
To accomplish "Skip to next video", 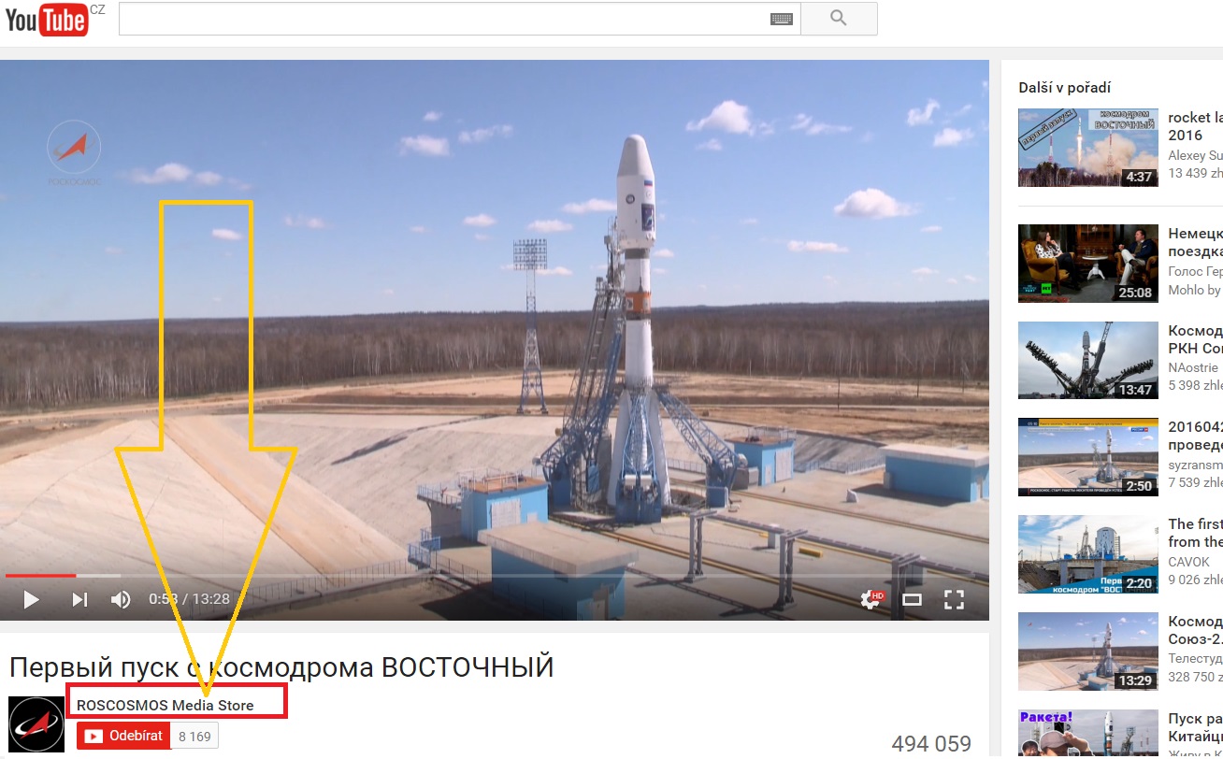I will [x=79, y=600].
